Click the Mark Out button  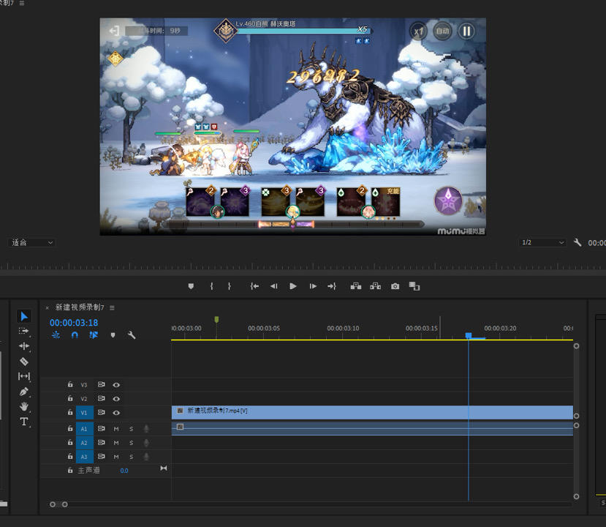[230, 286]
